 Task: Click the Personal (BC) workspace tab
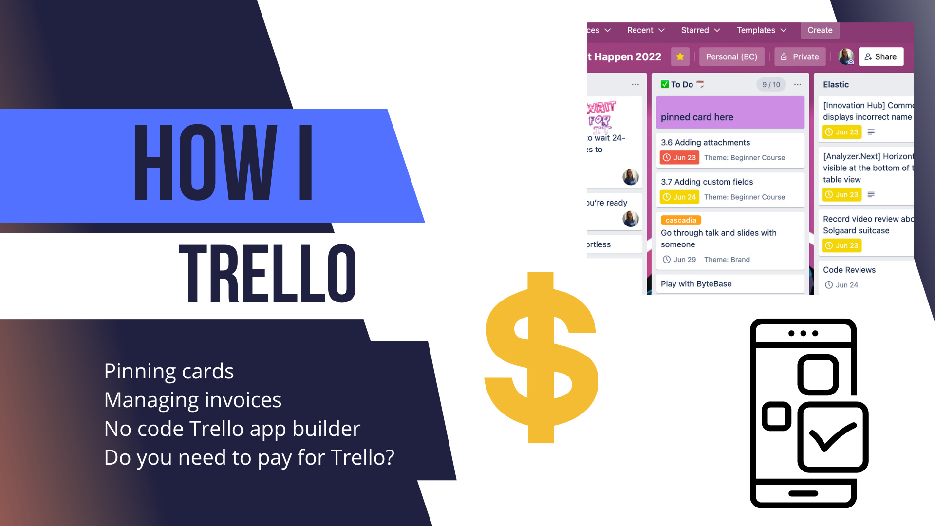click(731, 56)
